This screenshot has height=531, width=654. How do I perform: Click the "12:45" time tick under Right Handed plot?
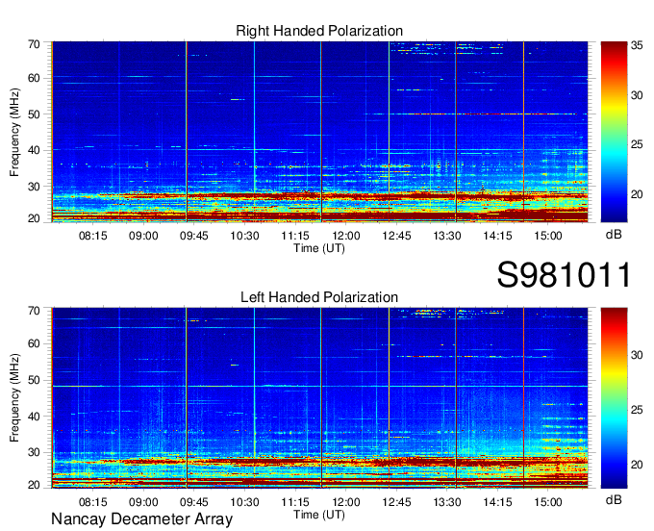(396, 236)
